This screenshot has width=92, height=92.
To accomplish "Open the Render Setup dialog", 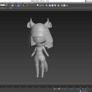I will [62, 5].
